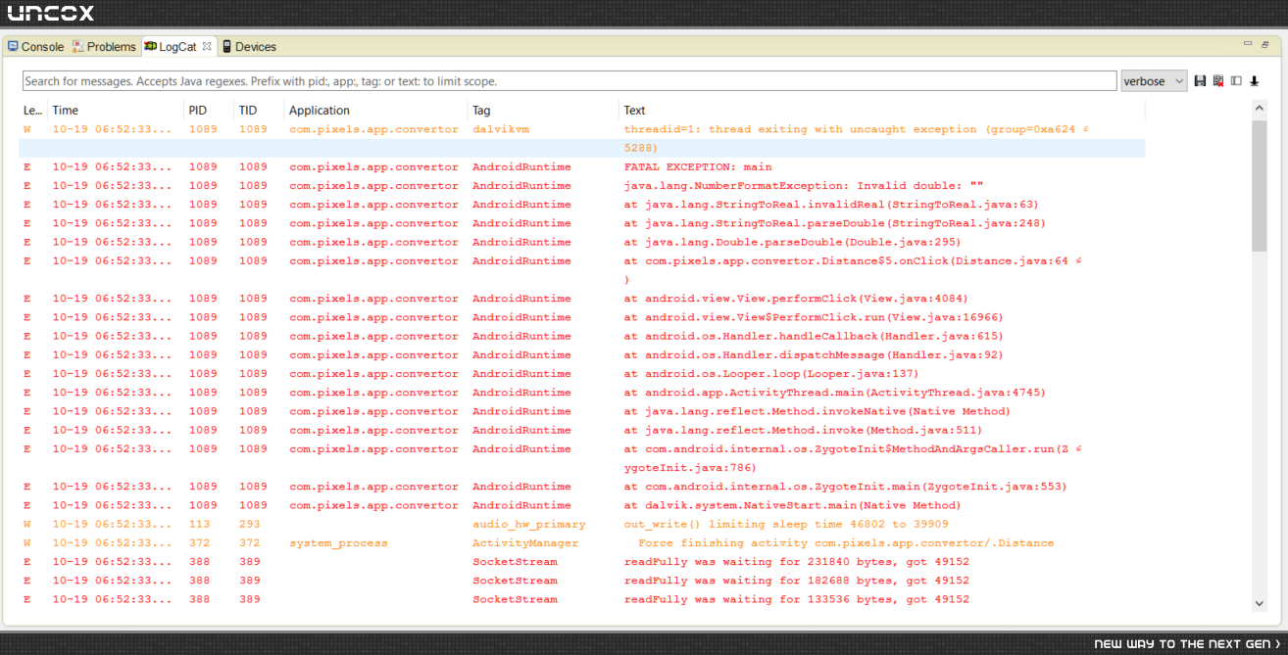
Task: Select the 'FATAL EXCEPTION: main' log line
Action: click(582, 167)
